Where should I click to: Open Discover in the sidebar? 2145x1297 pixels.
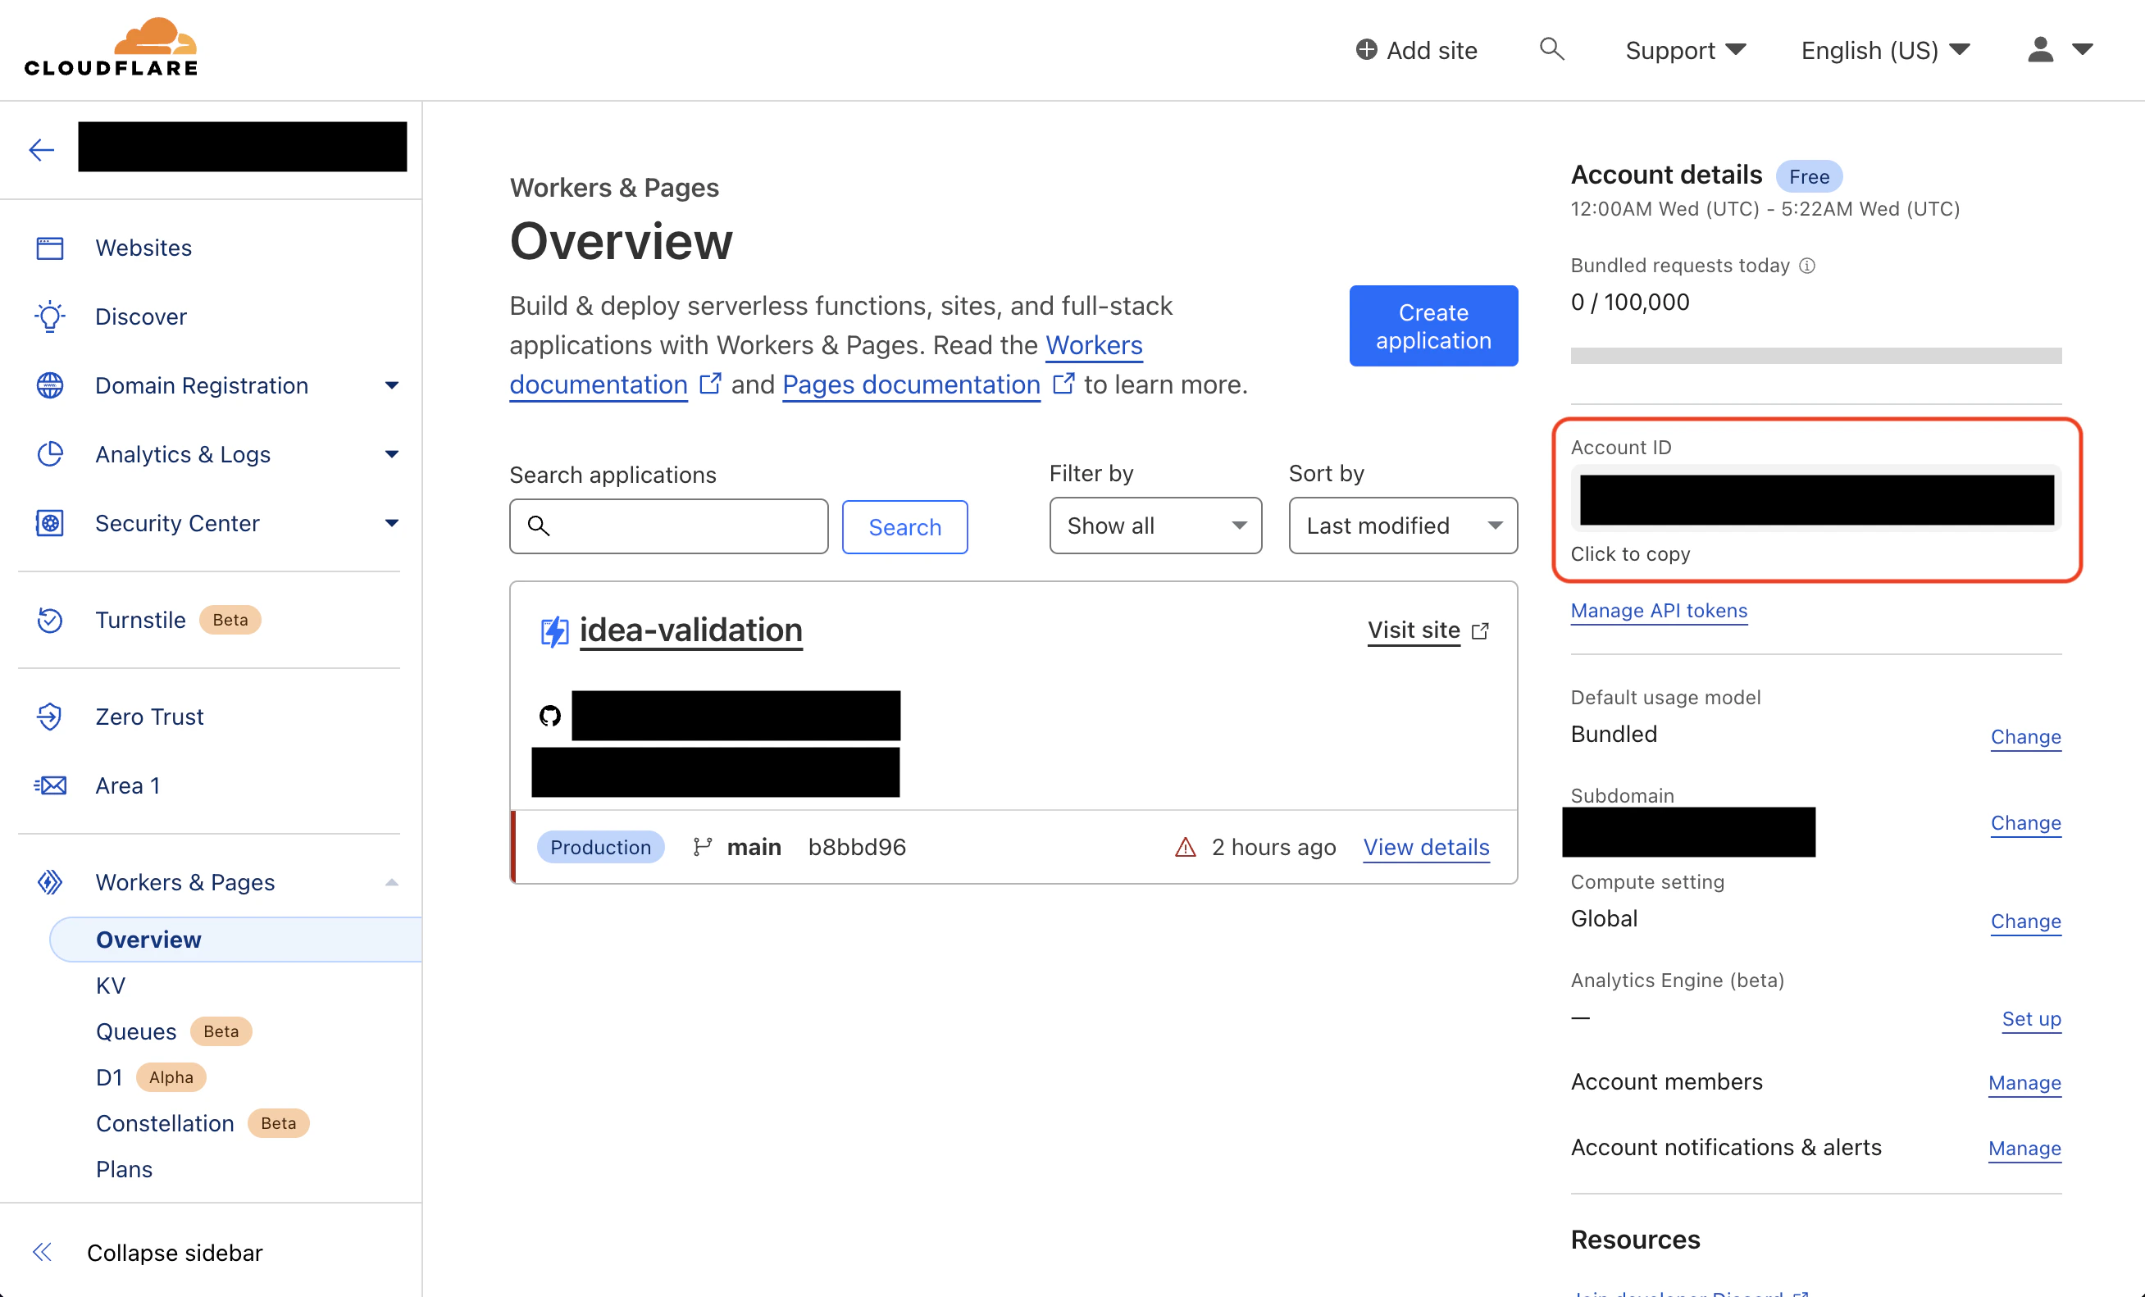(140, 316)
